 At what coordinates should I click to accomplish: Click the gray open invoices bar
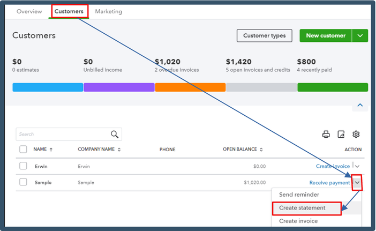click(261, 87)
